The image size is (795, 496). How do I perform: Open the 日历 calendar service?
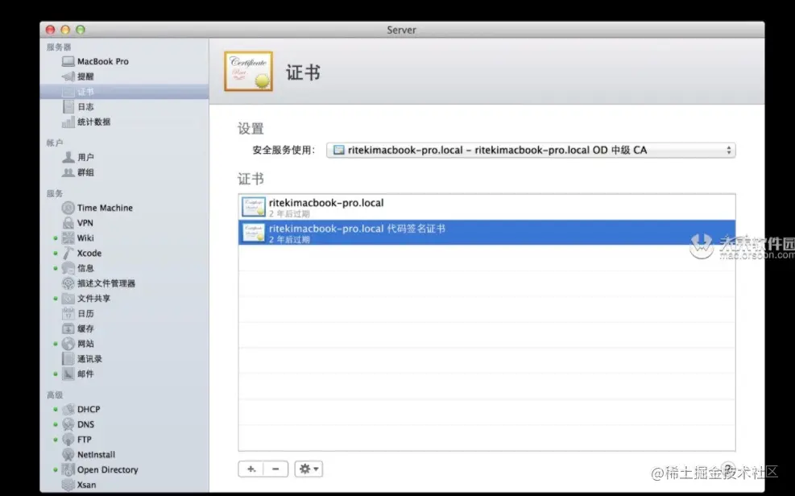[78, 313]
